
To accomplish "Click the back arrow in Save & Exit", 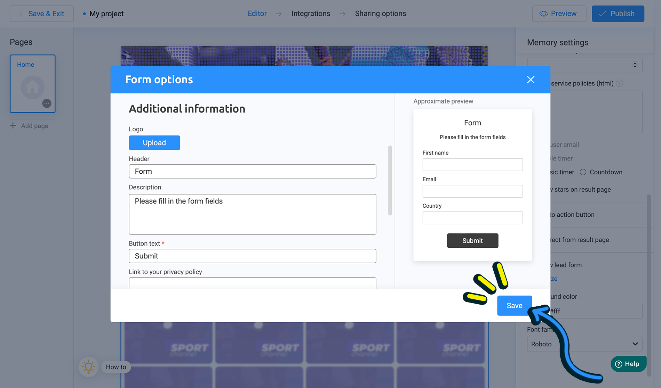I will pyautogui.click(x=21, y=14).
